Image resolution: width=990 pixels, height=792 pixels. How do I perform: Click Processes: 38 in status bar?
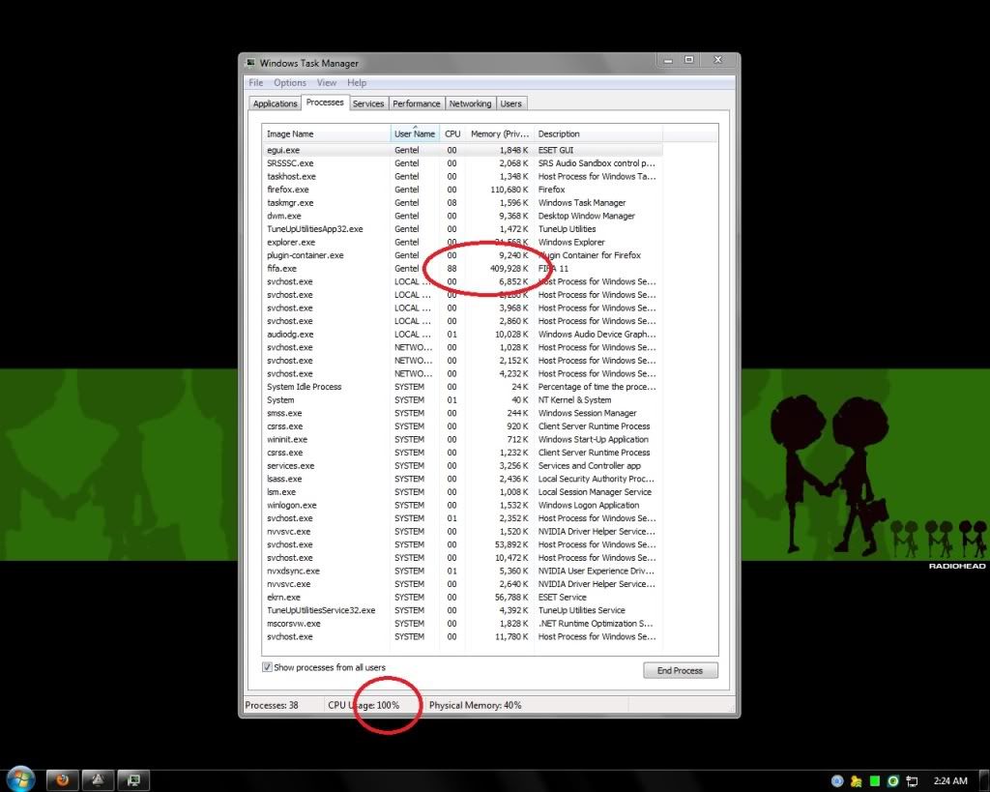(x=272, y=705)
